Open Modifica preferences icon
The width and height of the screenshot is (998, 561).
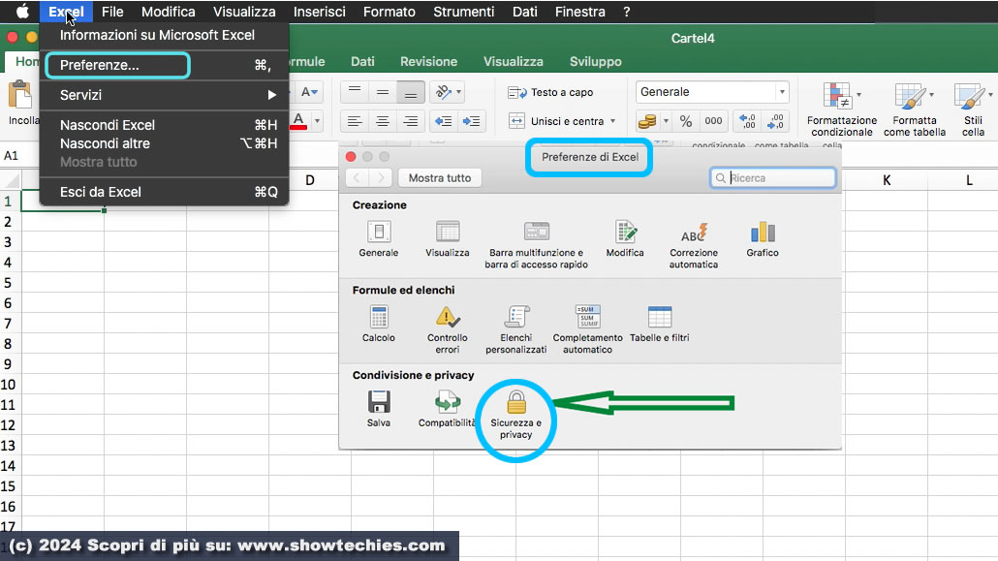click(625, 238)
